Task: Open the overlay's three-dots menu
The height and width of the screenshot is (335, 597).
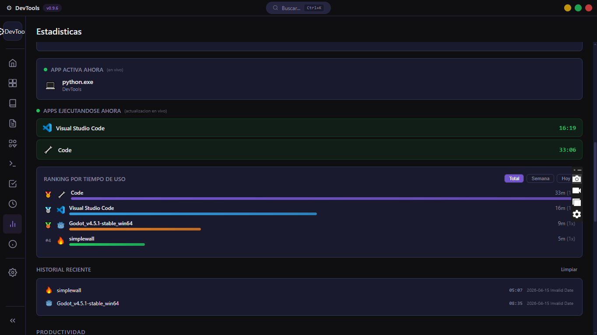Action: click(x=579, y=170)
